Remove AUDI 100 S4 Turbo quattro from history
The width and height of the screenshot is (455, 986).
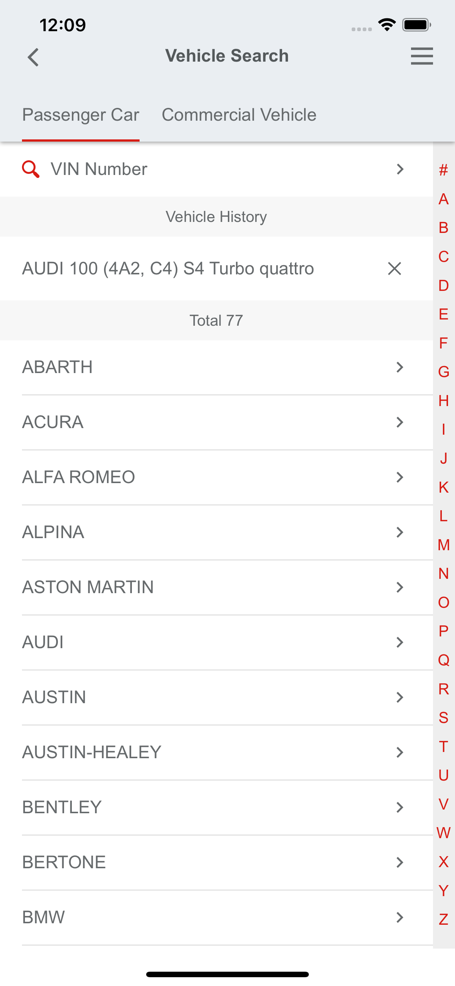point(394,268)
